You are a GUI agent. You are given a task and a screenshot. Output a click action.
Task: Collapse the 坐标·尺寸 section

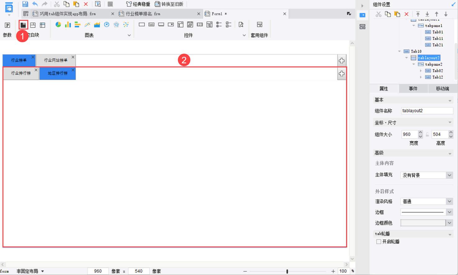click(450, 123)
